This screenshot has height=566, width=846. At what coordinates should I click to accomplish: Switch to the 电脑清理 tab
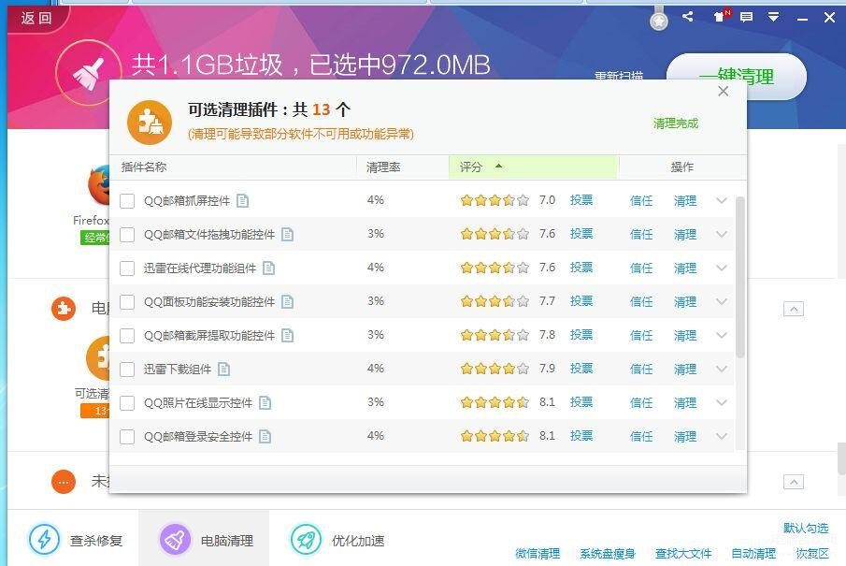pyautogui.click(x=204, y=540)
